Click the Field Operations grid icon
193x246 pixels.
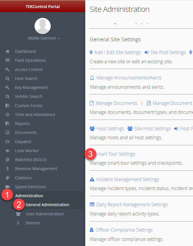pyautogui.click(x=7, y=60)
